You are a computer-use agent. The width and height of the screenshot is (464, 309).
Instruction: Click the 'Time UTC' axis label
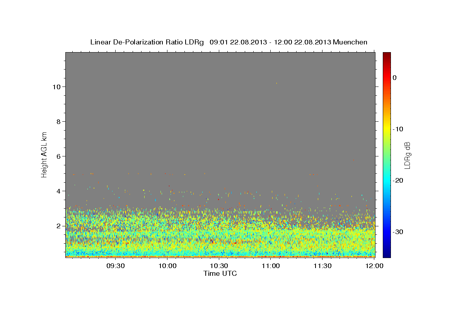click(220, 273)
